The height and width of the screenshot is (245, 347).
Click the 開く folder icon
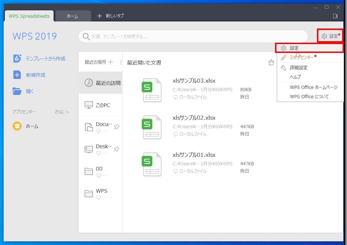(x=17, y=91)
